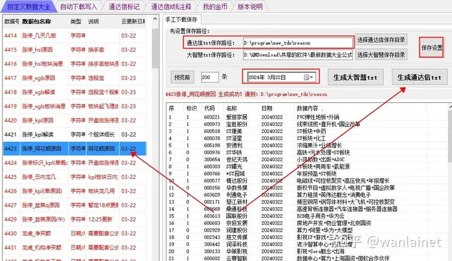Viewport: 452px width, 261px height.
Task: Click the 生成通达信txt button
Action: (419, 77)
